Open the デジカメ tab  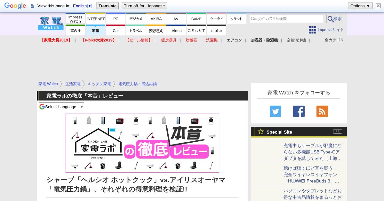(x=136, y=19)
